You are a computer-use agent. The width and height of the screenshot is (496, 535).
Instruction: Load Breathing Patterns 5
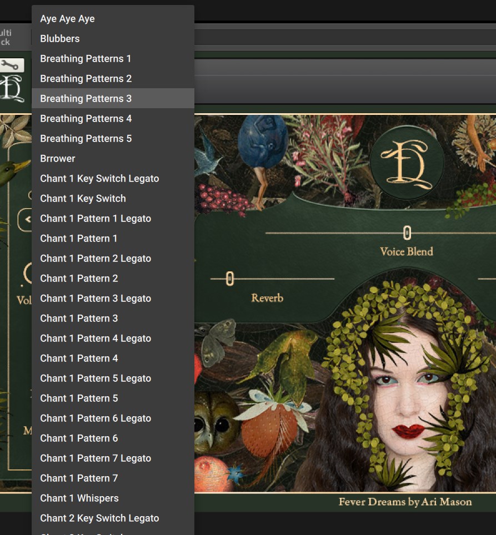(86, 139)
